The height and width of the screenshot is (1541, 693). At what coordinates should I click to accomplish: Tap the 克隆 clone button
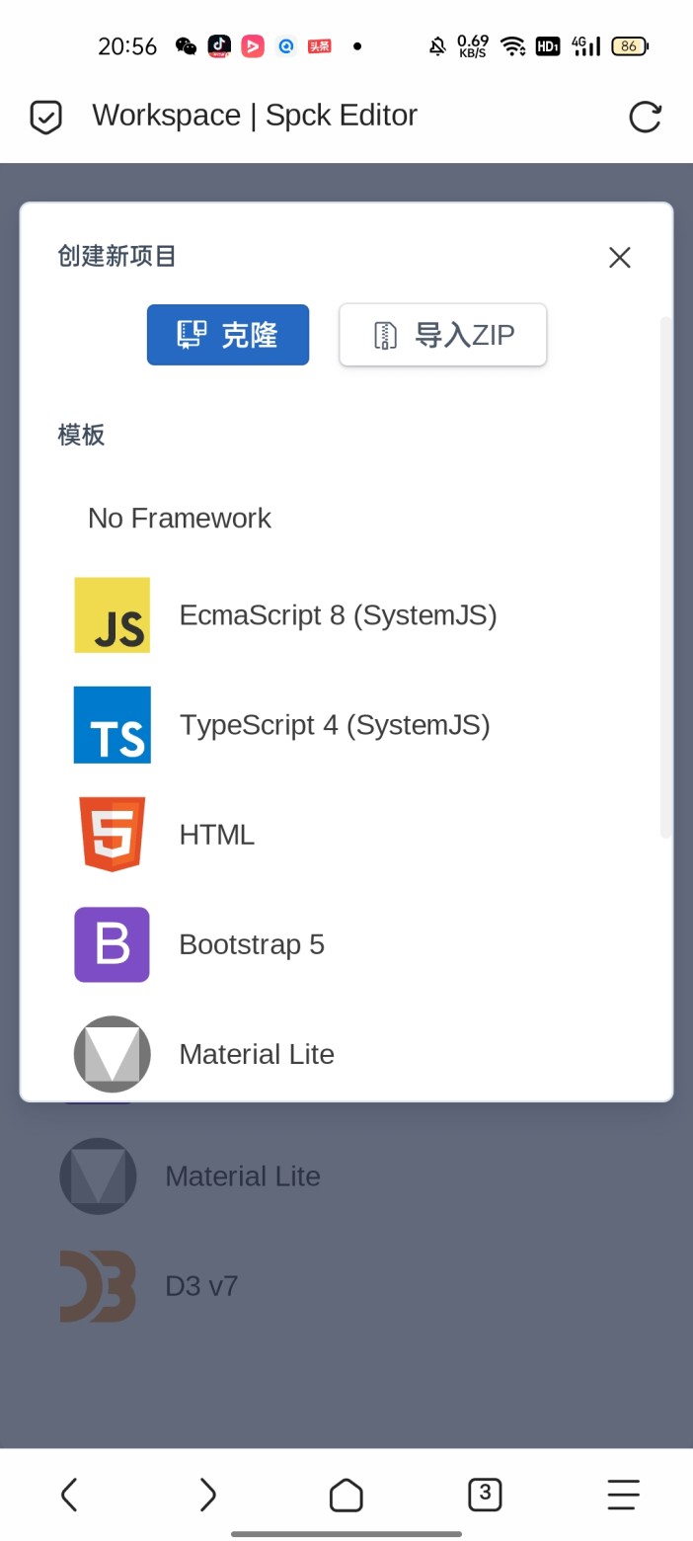[x=228, y=335]
